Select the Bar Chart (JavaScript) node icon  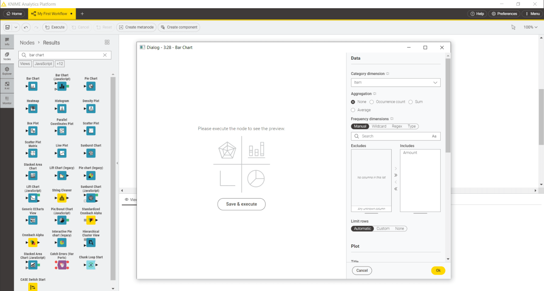[62, 86]
